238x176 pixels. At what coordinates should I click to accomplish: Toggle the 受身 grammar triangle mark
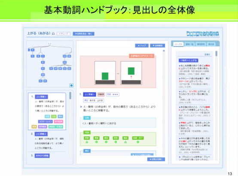pyautogui.click(x=87, y=142)
